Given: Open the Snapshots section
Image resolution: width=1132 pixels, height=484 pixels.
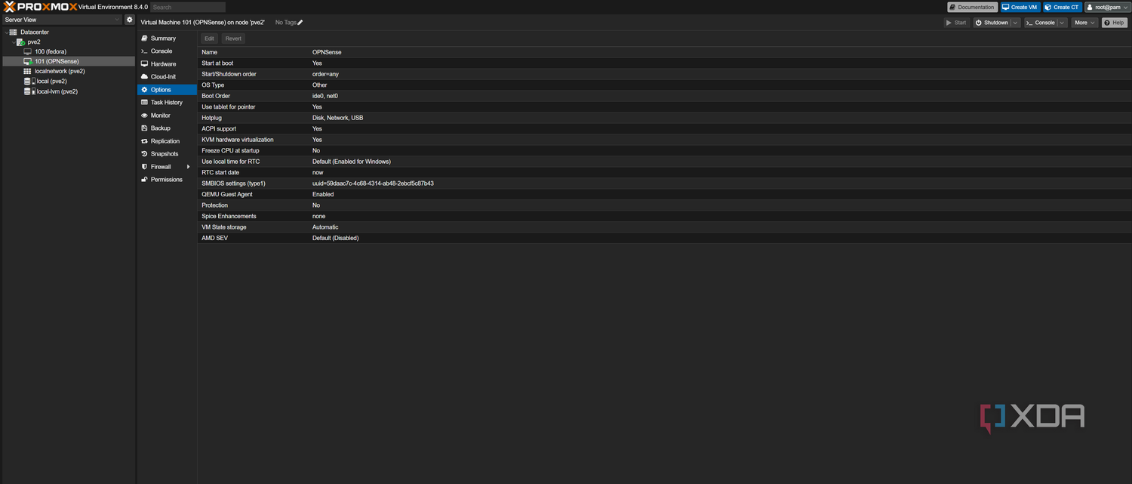Looking at the screenshot, I should (165, 154).
